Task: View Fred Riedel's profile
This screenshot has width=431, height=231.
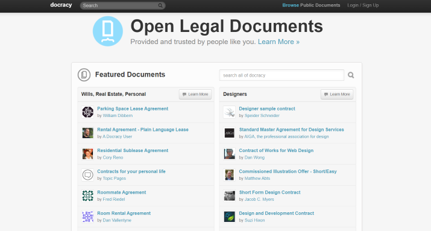Action: pyautogui.click(x=114, y=200)
